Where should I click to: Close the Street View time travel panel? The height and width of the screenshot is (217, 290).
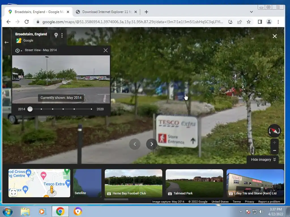coord(106,50)
